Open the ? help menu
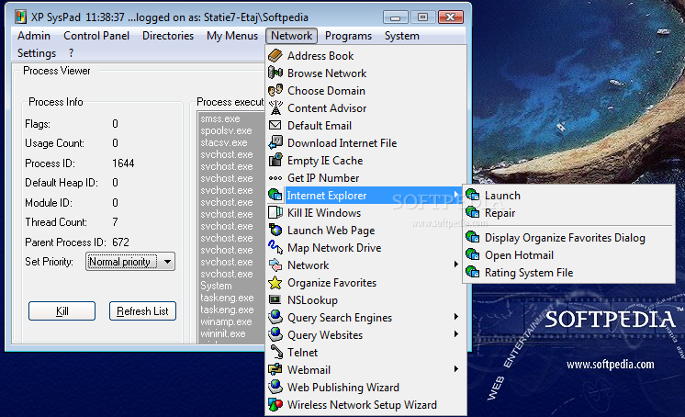Image resolution: width=685 pixels, height=417 pixels. 72,53
